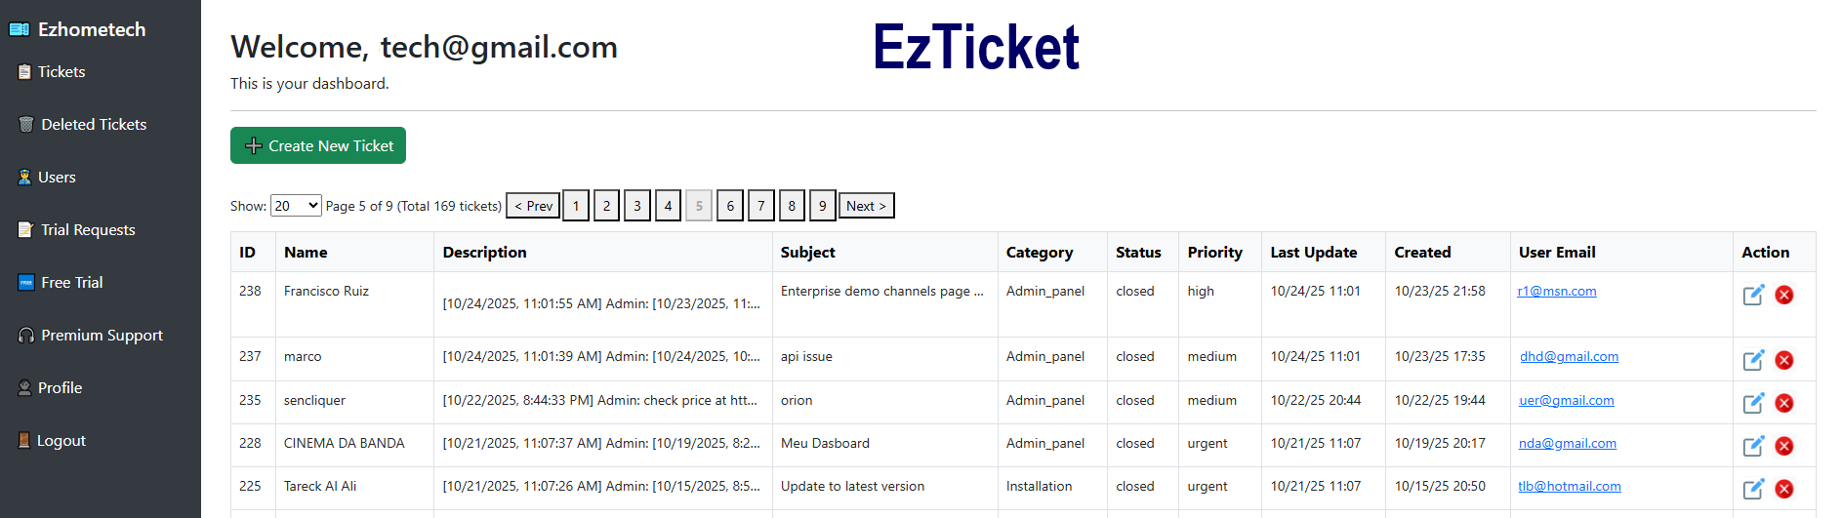Go to Users section in sidebar
The width and height of the screenshot is (1842, 518).
(x=56, y=178)
